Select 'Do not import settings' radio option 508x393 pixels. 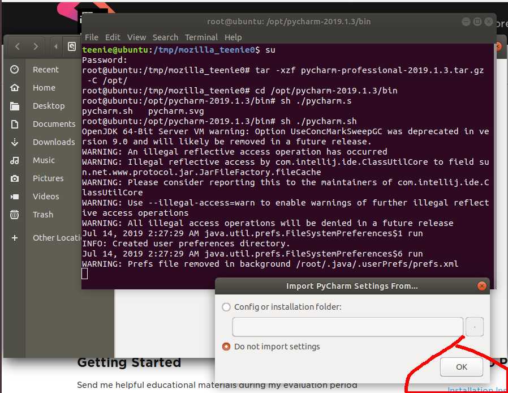(x=226, y=347)
